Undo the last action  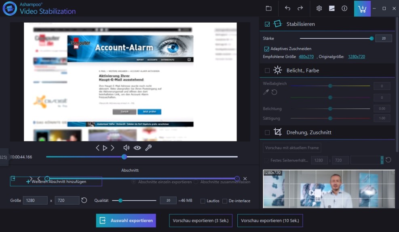pos(287,8)
